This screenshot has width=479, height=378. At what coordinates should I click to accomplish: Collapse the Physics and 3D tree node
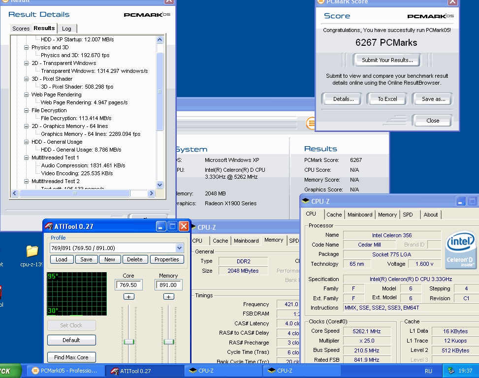coord(27,47)
